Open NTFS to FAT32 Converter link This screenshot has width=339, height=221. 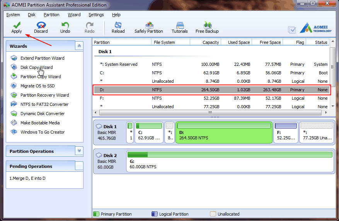(x=44, y=104)
